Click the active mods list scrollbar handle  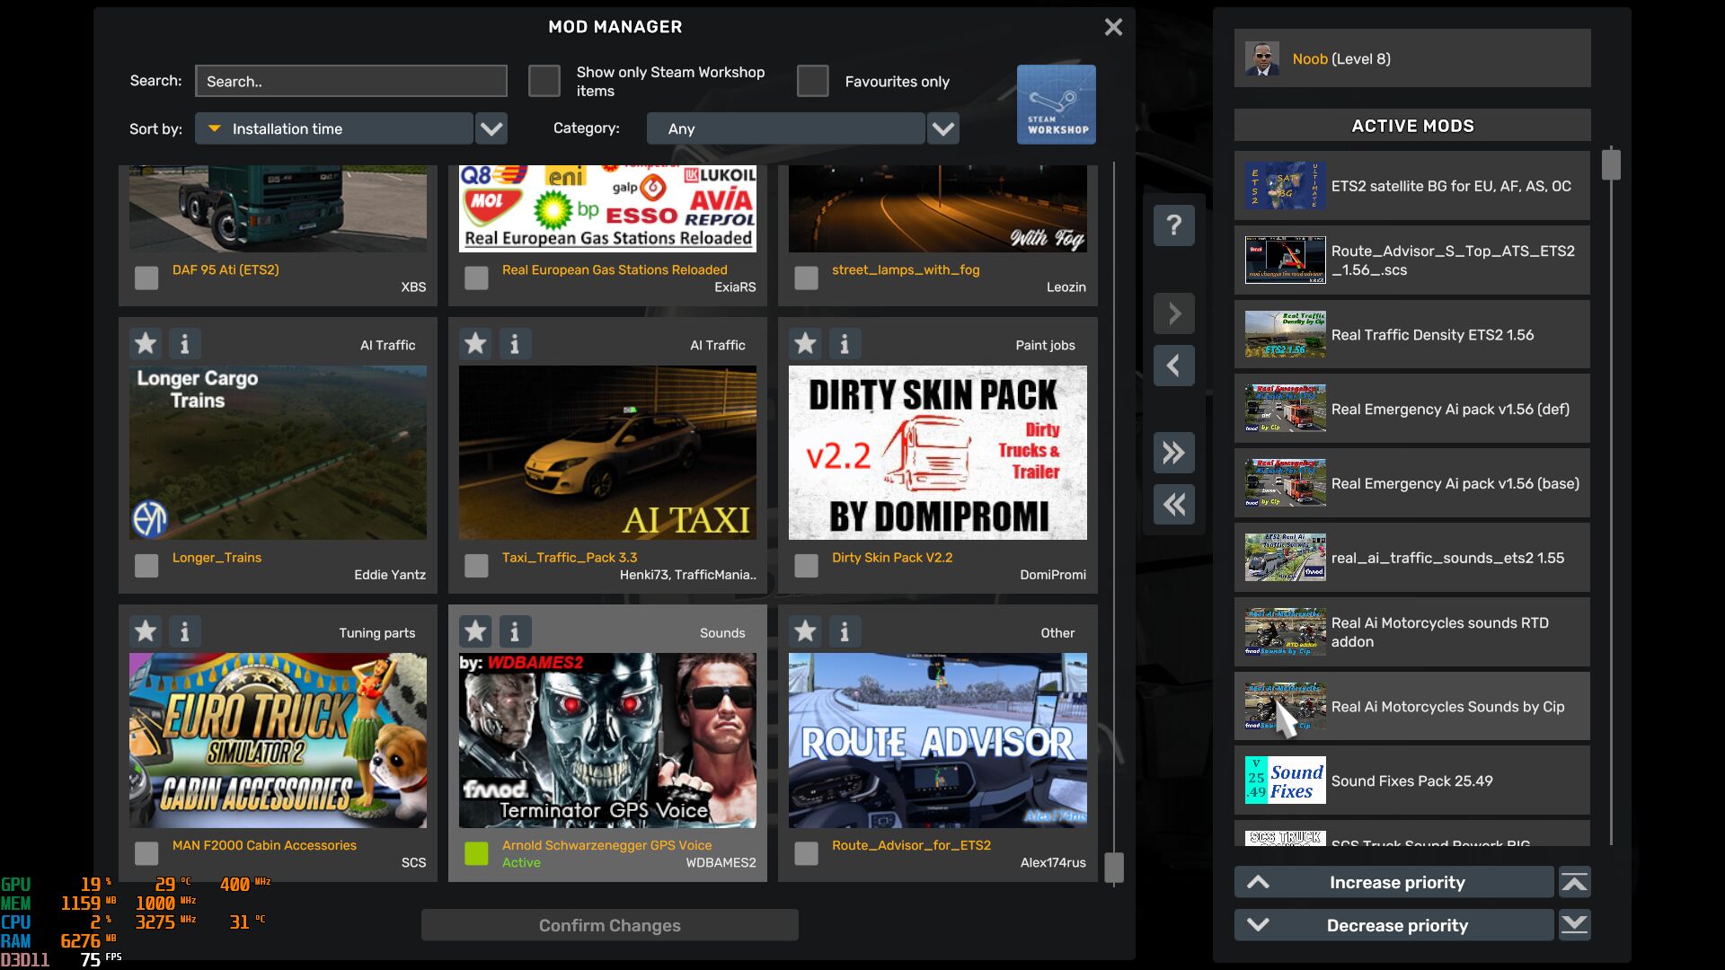(x=1610, y=165)
